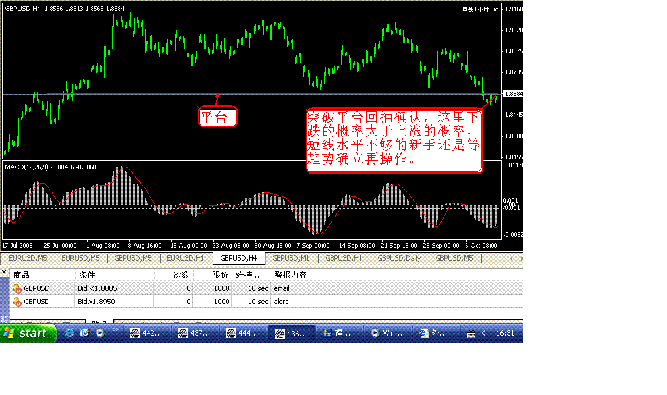Switch to the GBPUSD,M1 chart tab
Viewport: 667px width, 395px height.
click(291, 258)
